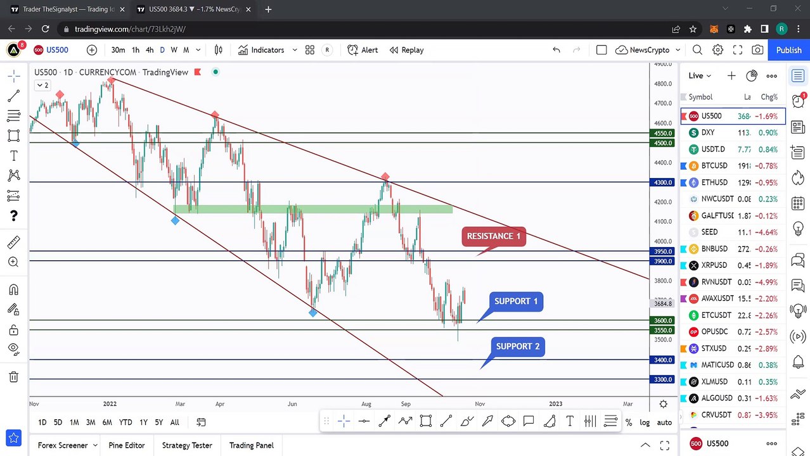Image resolution: width=810 pixels, height=456 pixels.
Task: Click the US500 symbol search box
Action: click(51, 50)
